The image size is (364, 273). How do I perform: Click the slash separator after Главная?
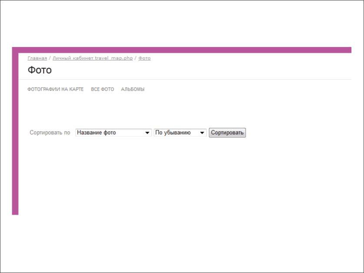click(x=50, y=58)
